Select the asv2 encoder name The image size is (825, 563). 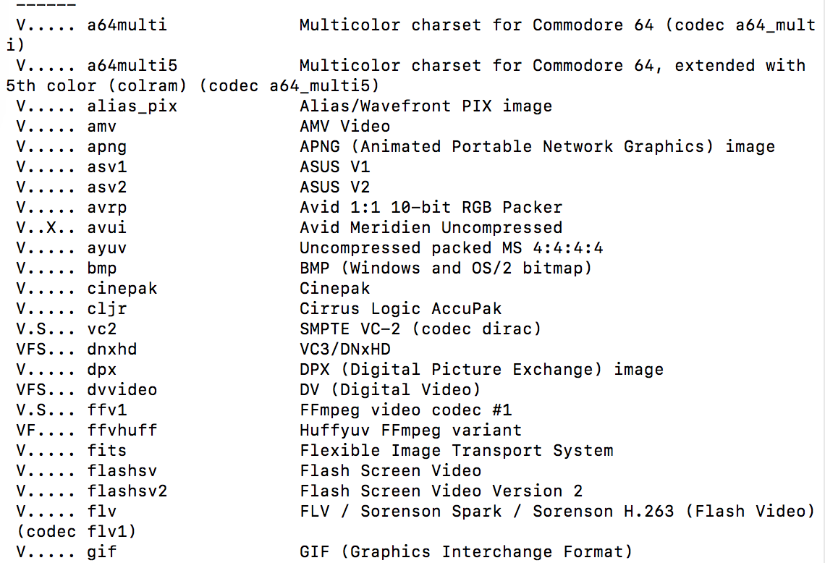click(107, 187)
